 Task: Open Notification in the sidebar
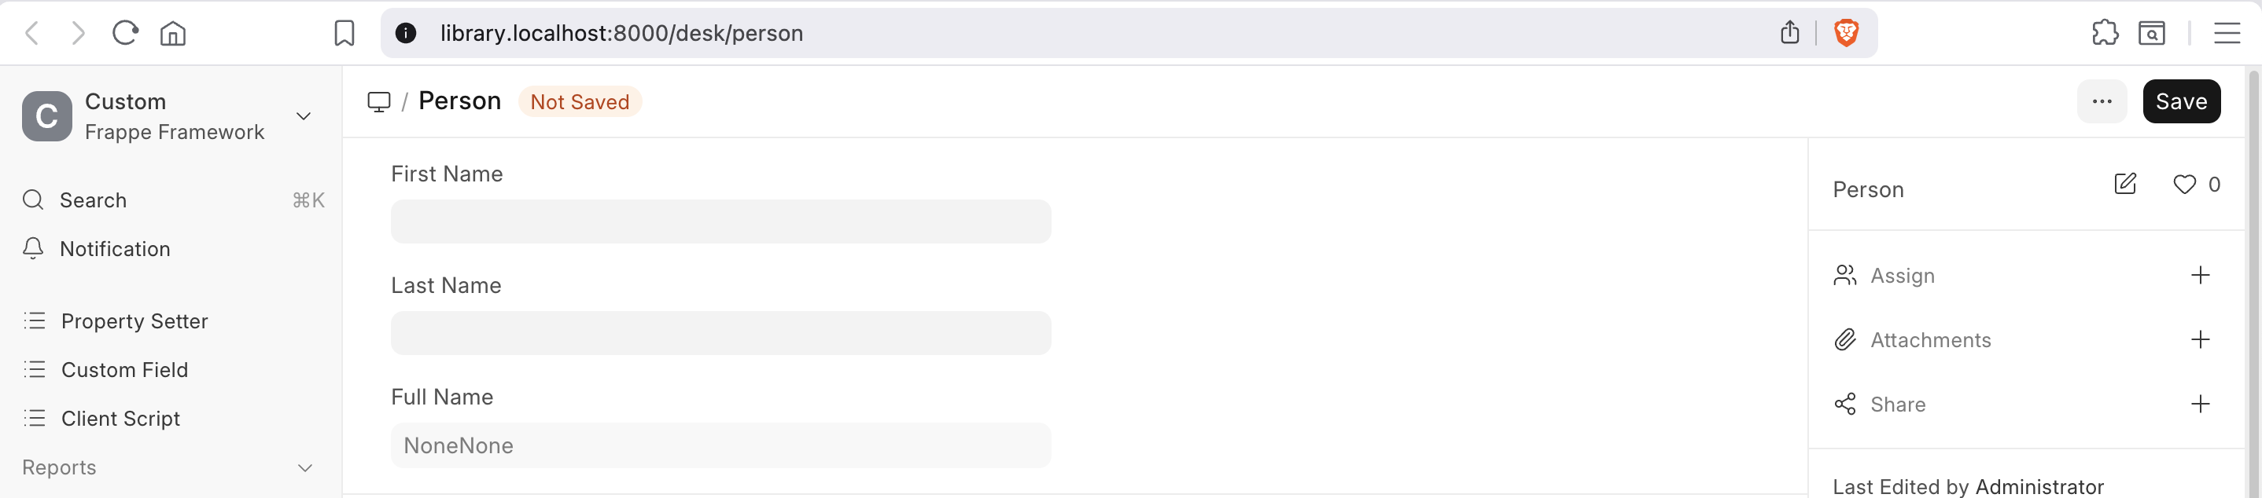click(x=114, y=249)
